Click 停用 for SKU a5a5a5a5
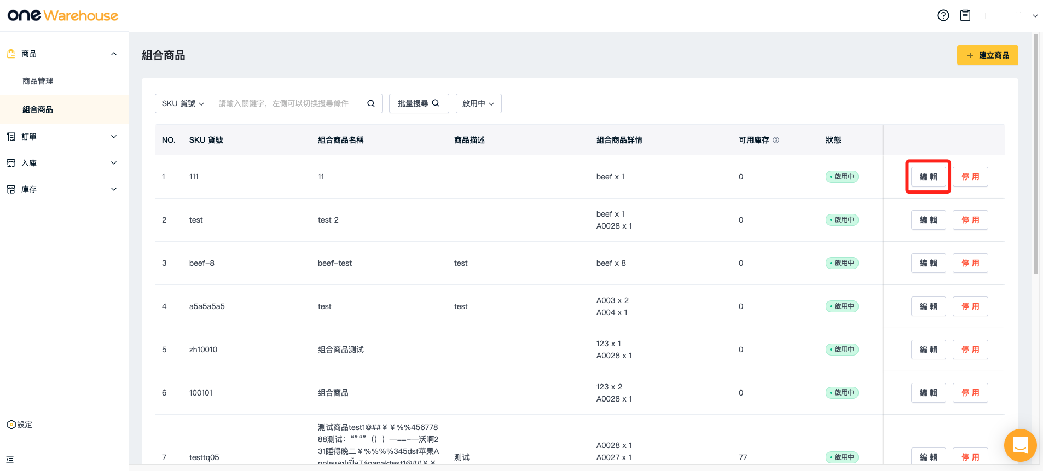The width and height of the screenshot is (1043, 471). [x=970, y=306]
